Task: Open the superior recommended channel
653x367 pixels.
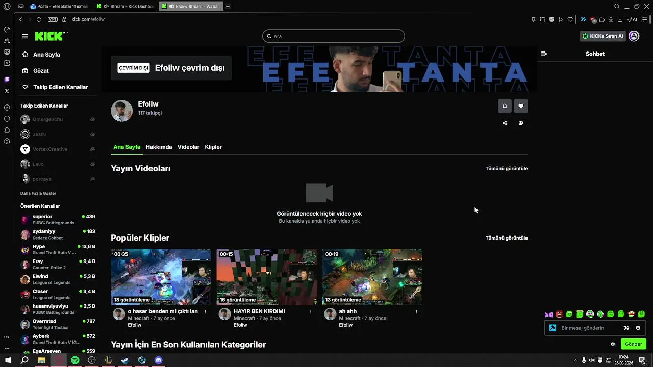Action: pyautogui.click(x=58, y=220)
